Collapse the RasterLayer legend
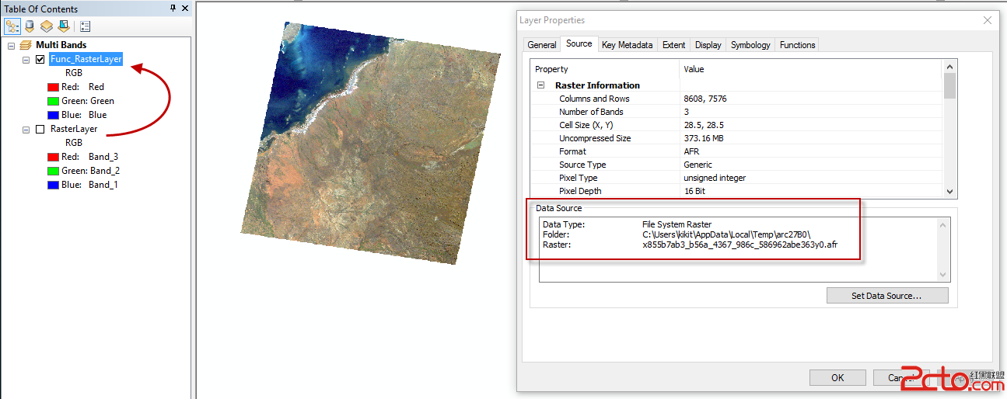The width and height of the screenshot is (1007, 399). 26,129
